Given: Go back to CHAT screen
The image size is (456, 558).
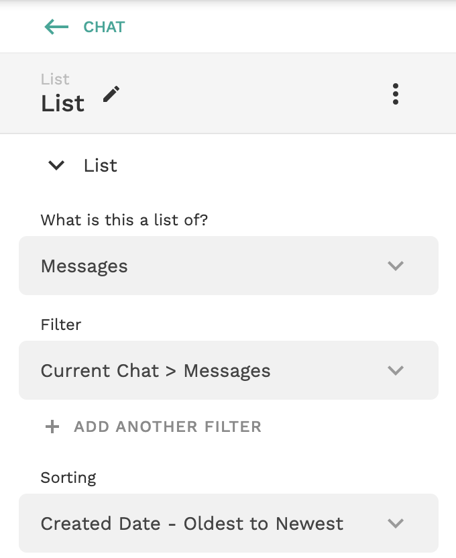Looking at the screenshot, I should (104, 27).
